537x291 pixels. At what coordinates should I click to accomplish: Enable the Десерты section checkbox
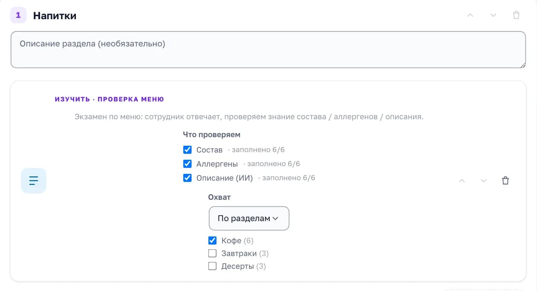[212, 266]
